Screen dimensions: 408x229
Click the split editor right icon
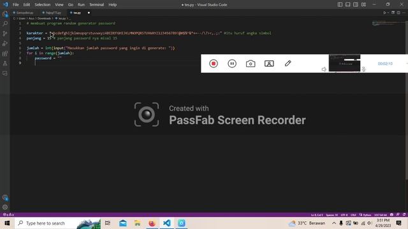(398, 13)
